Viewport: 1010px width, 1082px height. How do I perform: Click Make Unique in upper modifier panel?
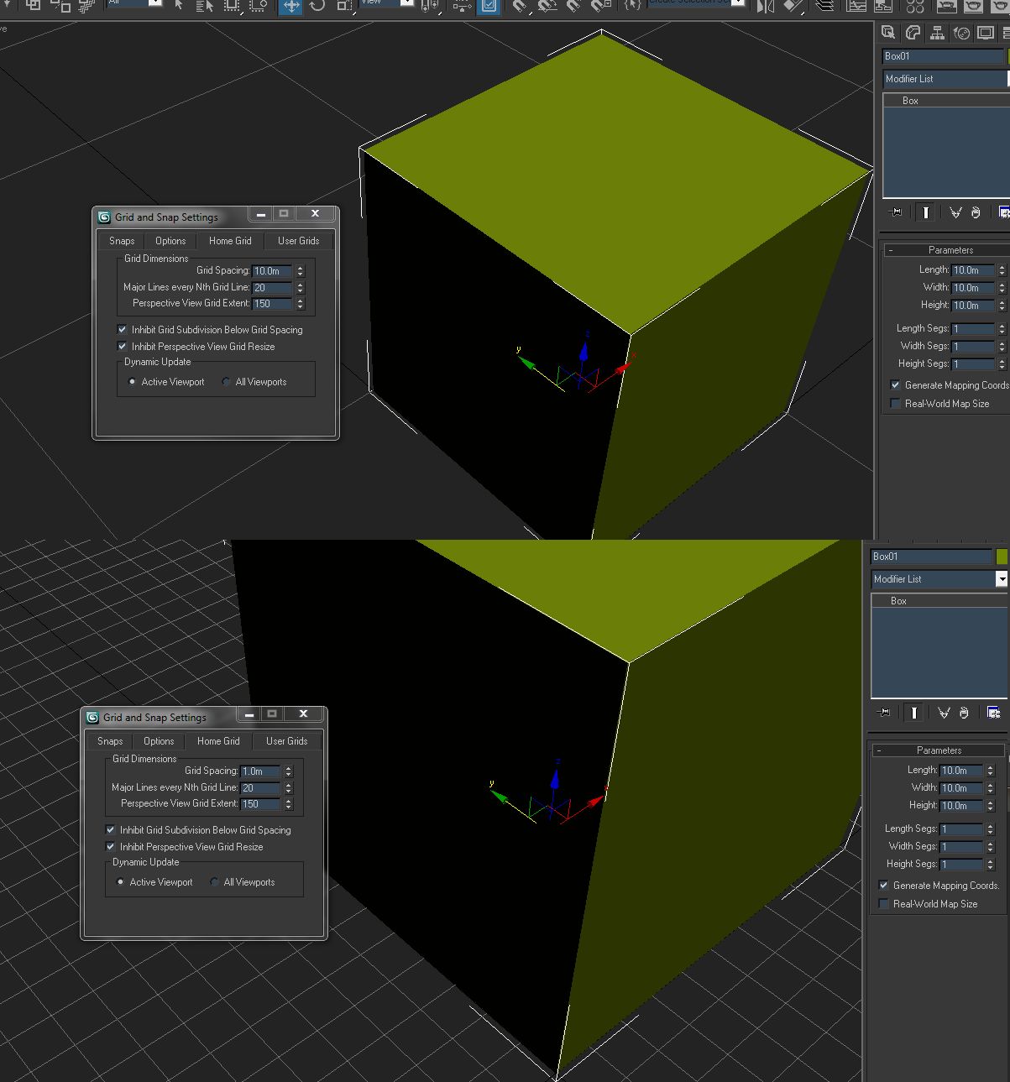click(x=955, y=212)
